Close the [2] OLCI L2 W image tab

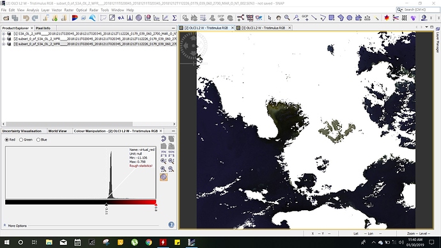pos(233,28)
